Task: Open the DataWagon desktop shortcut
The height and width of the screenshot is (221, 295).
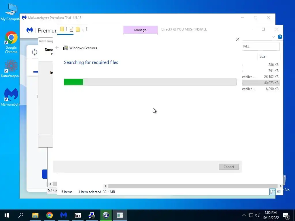Action: pyautogui.click(x=11, y=68)
